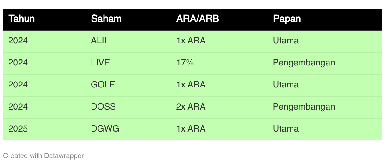Image resolution: width=385 pixels, height=163 pixels.
Task: Select the ALII stock cell
Action: coord(98,41)
